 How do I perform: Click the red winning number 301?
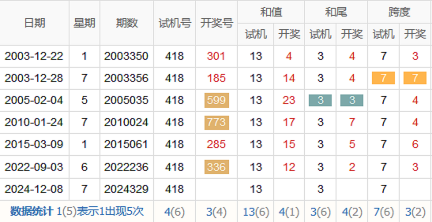216,56
